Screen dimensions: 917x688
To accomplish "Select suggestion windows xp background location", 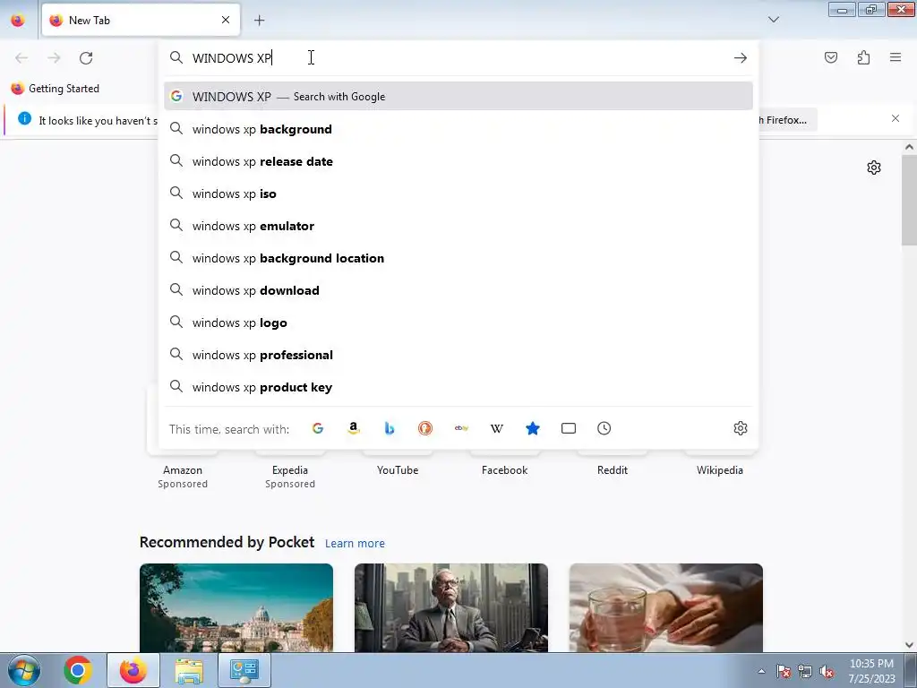I will pos(458,257).
